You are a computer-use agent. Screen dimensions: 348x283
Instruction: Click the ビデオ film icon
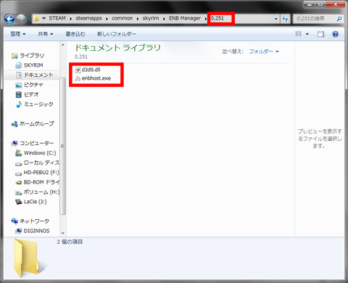point(19,94)
